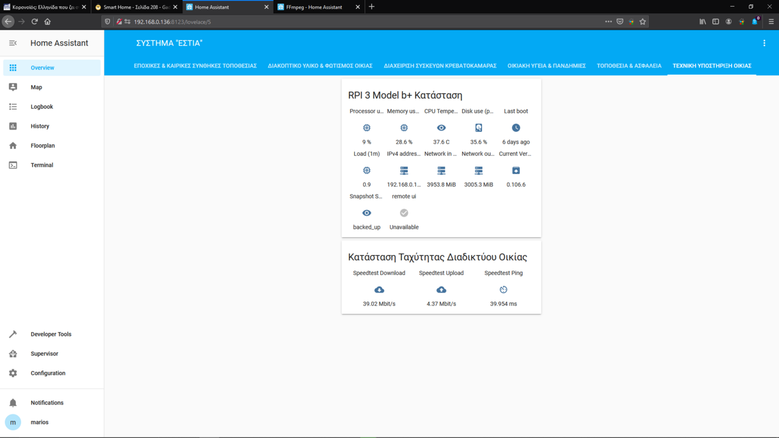The width and height of the screenshot is (779, 438).
Task: Click the Speedtest Download cloud icon
Action: [379, 290]
